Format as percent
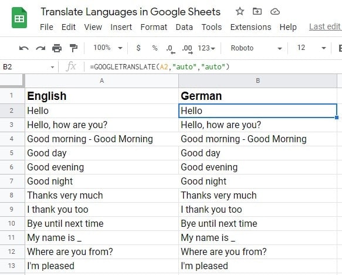342x275 pixels. coord(155,48)
